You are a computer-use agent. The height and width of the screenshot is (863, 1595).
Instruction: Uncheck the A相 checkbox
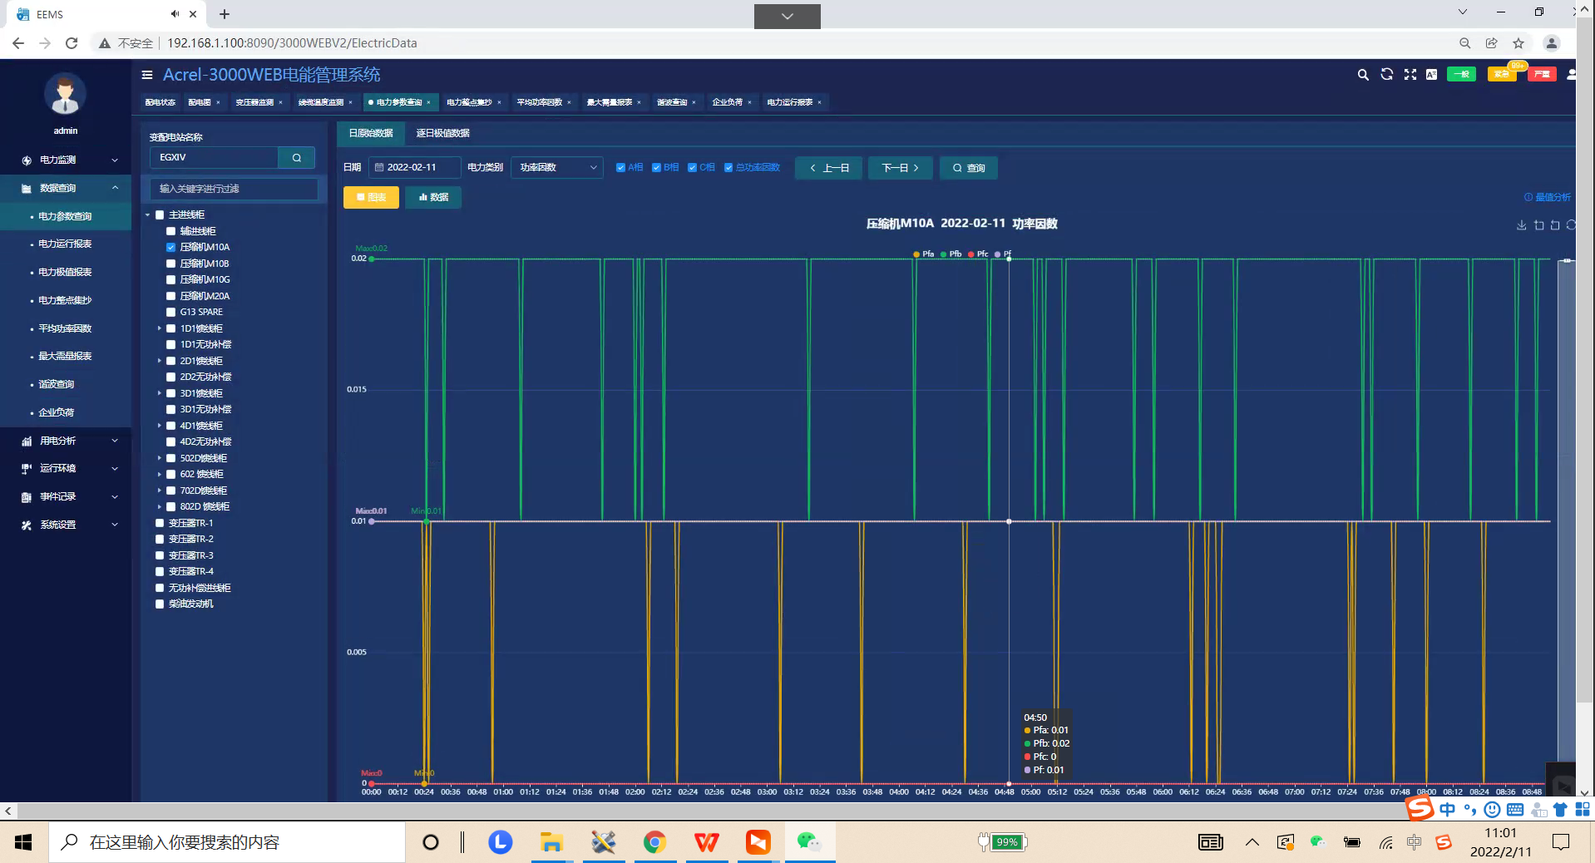point(620,168)
